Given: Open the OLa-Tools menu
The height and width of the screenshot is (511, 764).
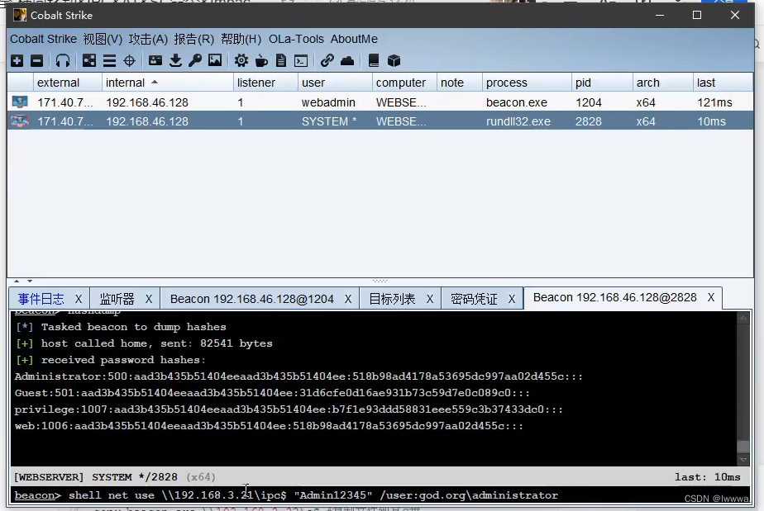Looking at the screenshot, I should tap(296, 39).
